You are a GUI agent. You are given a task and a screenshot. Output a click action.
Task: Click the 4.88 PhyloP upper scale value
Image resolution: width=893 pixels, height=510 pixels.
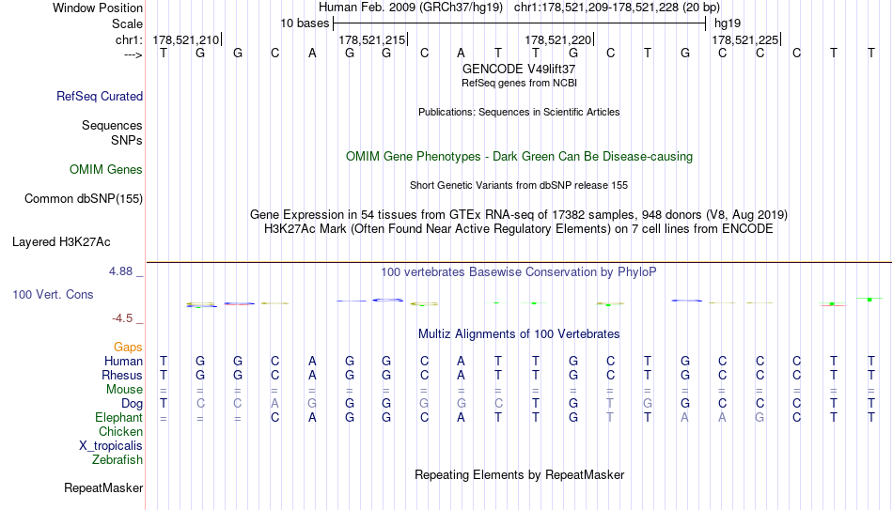[120, 271]
